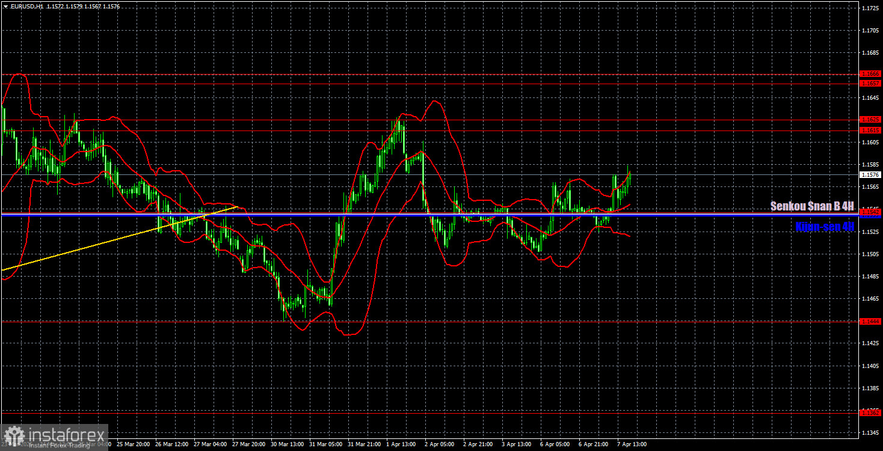883x451 pixels.
Task: Click the 1.1405 price scale value
Action: click(870, 366)
